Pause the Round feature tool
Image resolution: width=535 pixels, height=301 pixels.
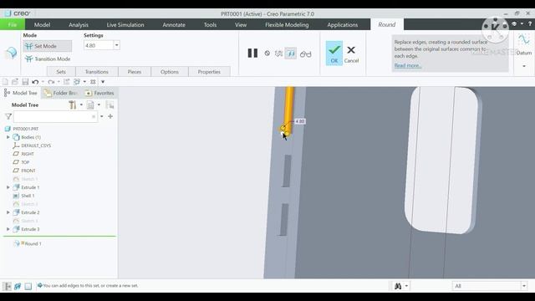[252, 54]
